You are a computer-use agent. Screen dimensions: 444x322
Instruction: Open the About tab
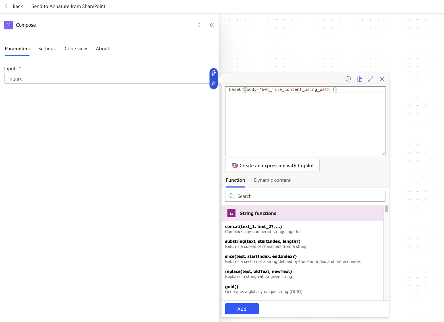103,49
